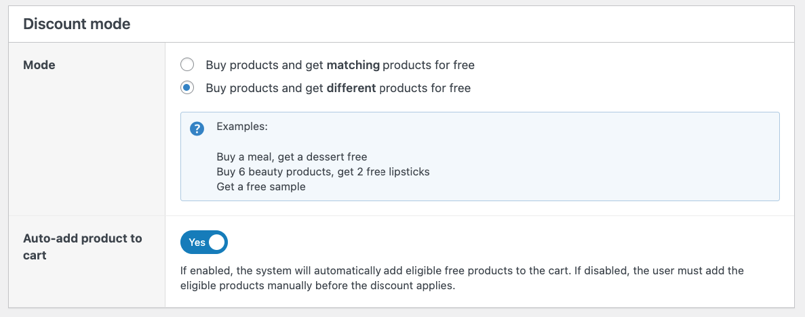Click the bold word "matching"
The height and width of the screenshot is (317, 805).
pyautogui.click(x=353, y=65)
